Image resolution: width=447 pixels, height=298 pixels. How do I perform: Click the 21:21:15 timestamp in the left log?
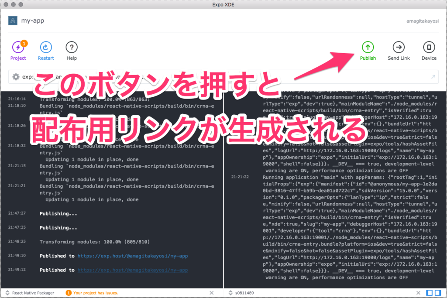(17, 165)
